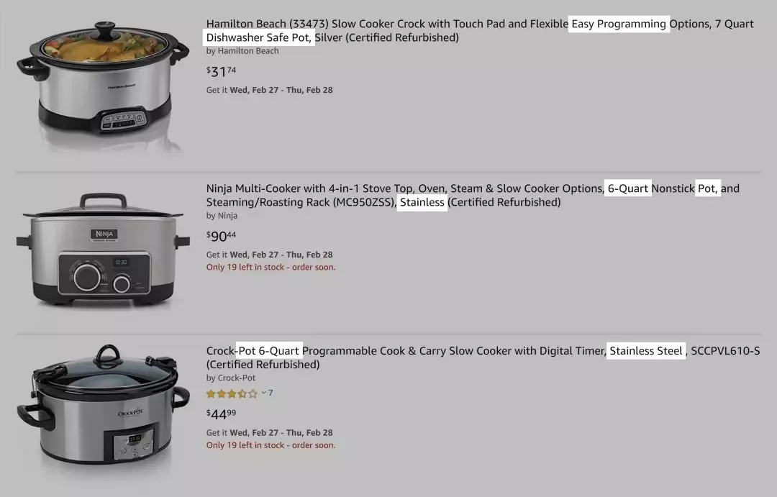This screenshot has height=497, width=777.
Task: Click the Crock-Pot 'Only 19 left in stock' notice
Action: pyautogui.click(x=271, y=445)
